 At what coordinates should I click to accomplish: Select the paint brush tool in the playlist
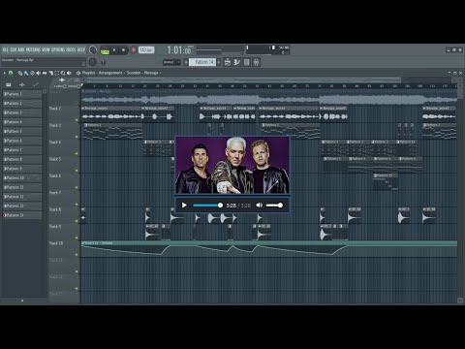[x=26, y=73]
